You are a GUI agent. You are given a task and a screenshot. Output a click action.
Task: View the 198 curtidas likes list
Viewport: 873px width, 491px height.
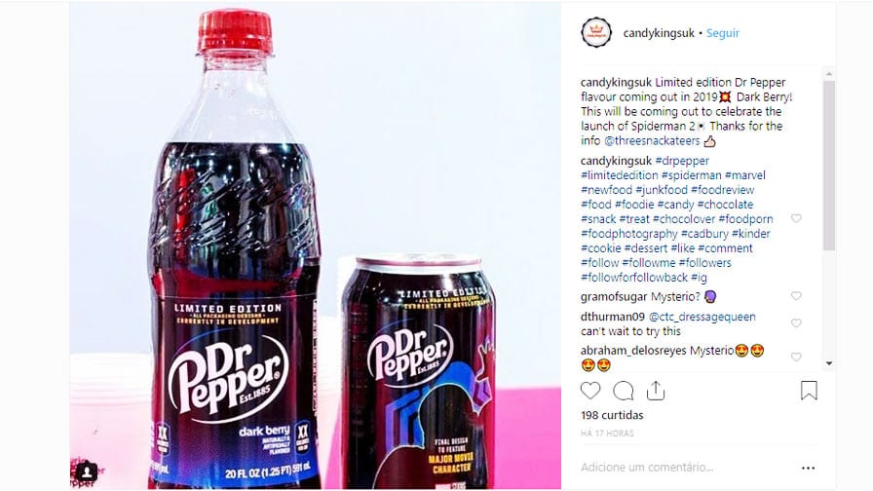612,415
